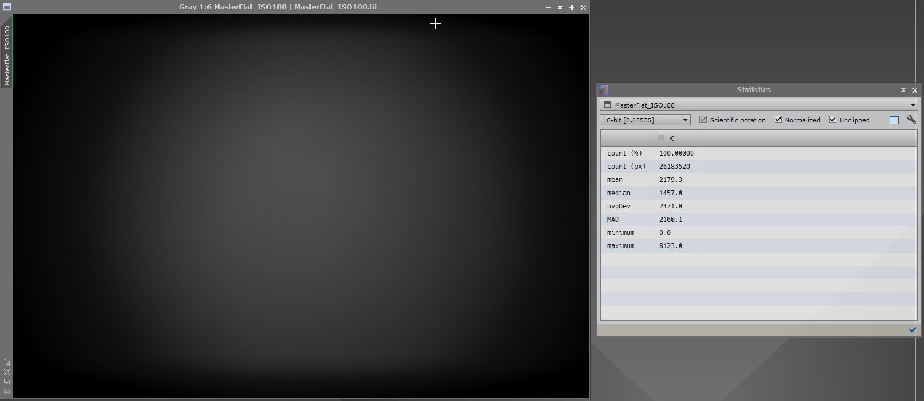Click the Gray 1:6 MasterFlat_ISO100 title text
The width and height of the screenshot is (924, 401).
click(278, 7)
